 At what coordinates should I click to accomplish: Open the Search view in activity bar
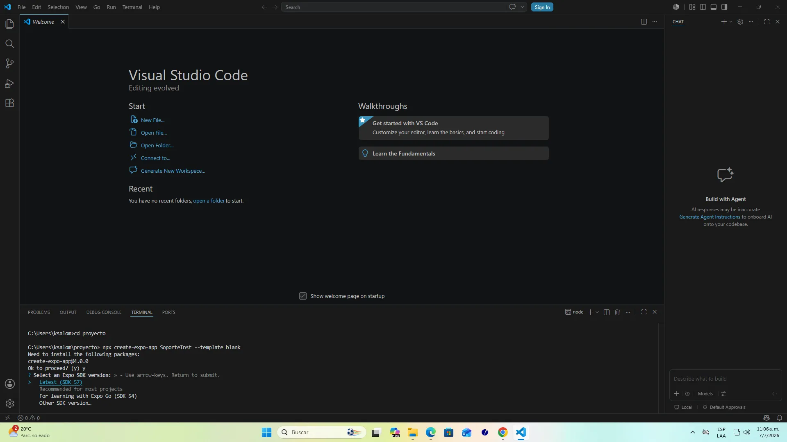10,44
